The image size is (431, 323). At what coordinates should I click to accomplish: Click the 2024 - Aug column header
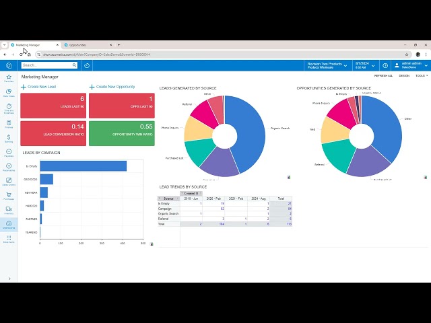259,199
